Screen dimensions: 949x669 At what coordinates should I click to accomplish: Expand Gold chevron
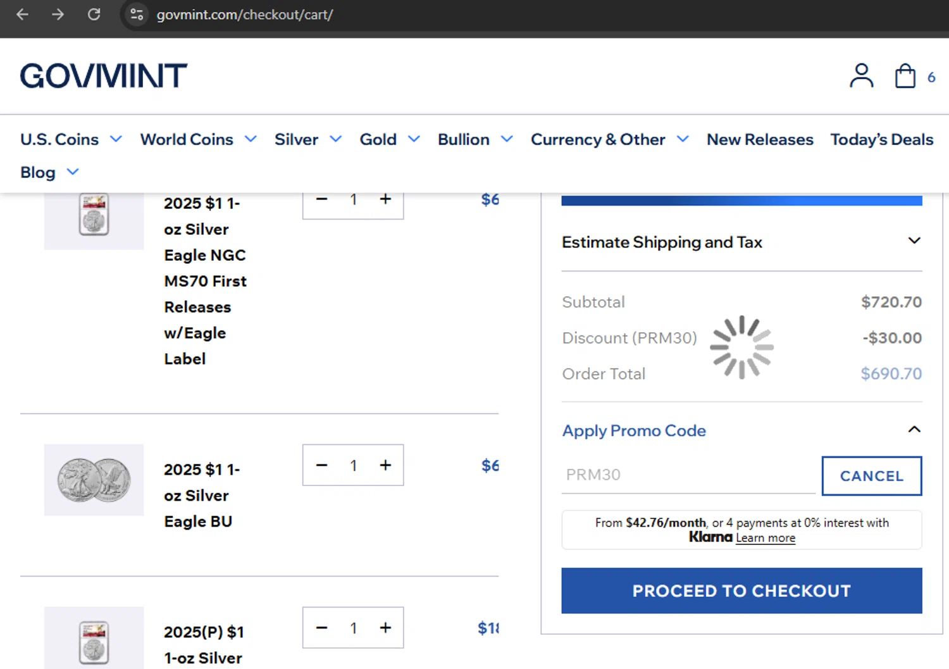414,139
